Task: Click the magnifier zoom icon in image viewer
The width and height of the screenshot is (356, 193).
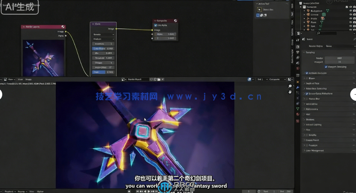Action: 290,86
